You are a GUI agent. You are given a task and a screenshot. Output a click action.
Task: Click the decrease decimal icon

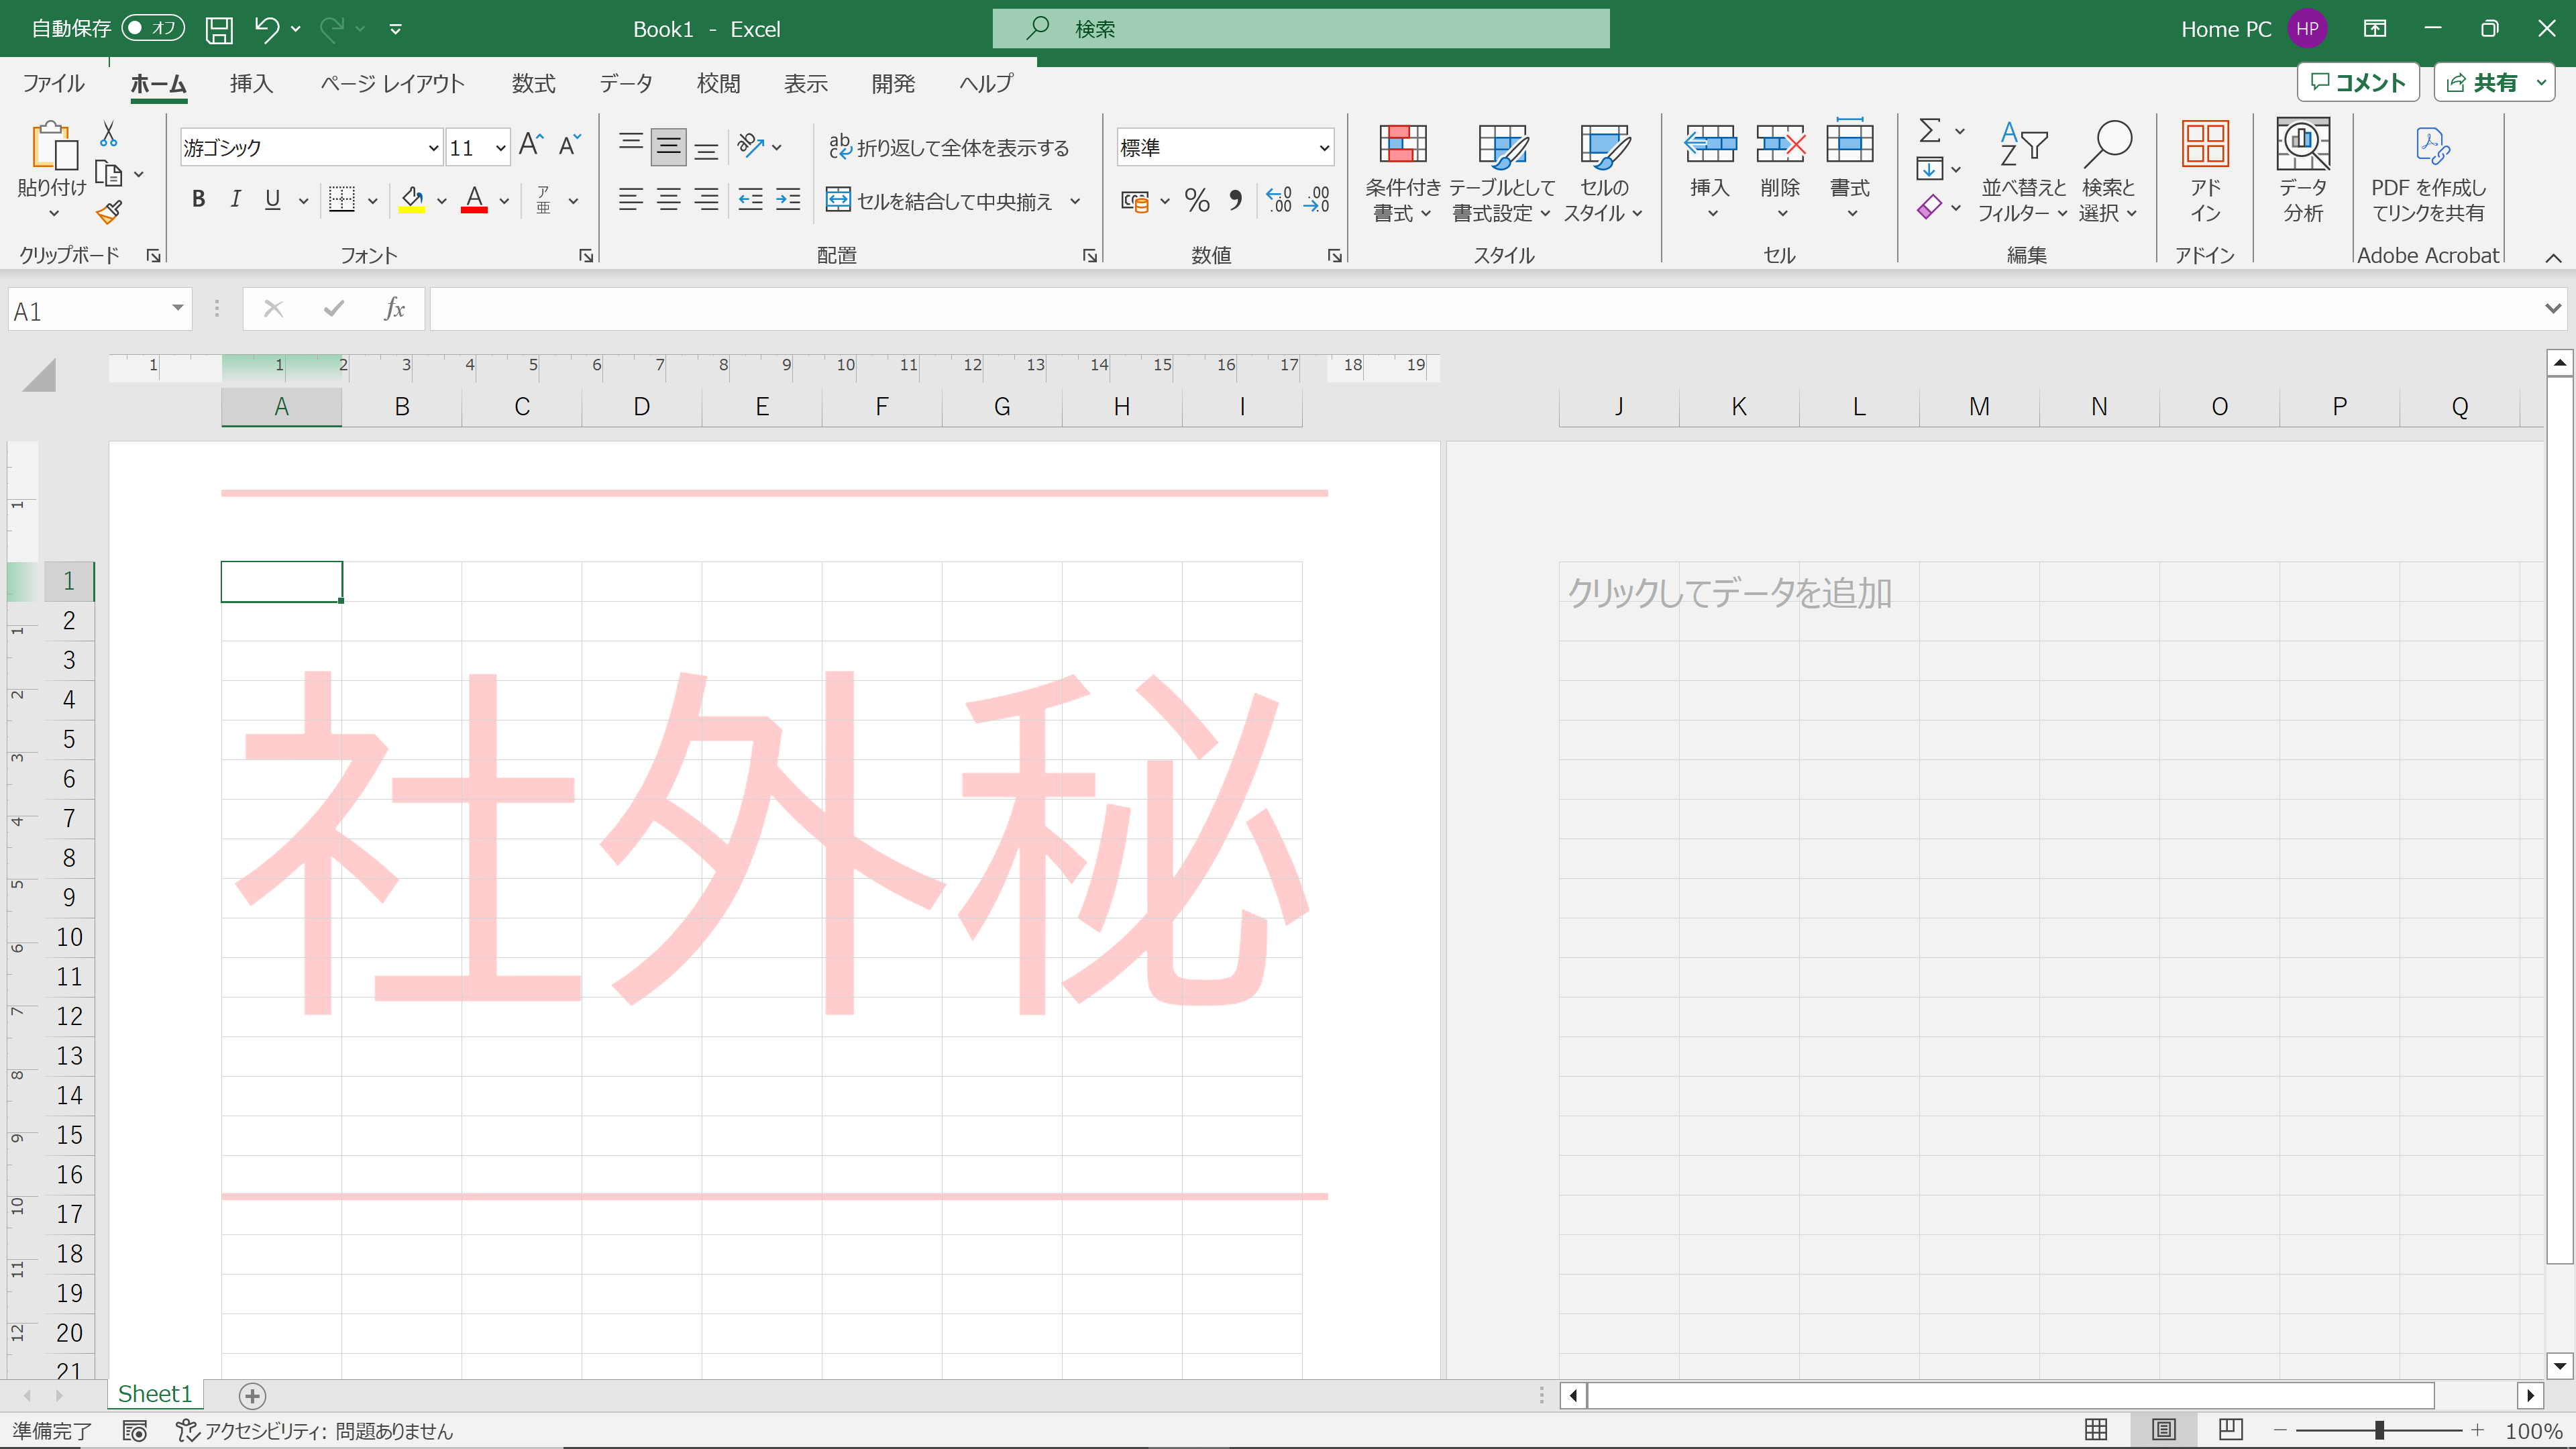point(1317,200)
